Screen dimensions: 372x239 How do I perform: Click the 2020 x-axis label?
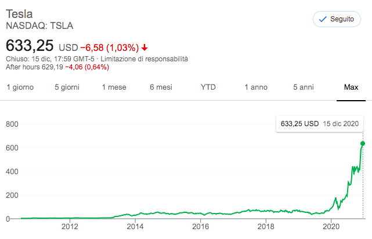[x=331, y=227]
